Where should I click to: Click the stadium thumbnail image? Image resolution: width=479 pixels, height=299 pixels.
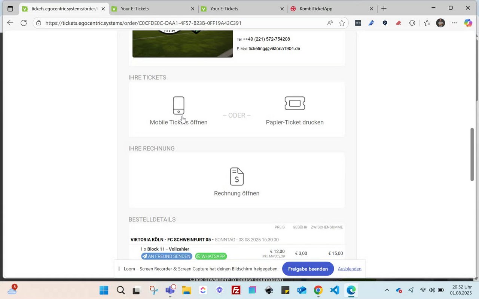pos(183,44)
